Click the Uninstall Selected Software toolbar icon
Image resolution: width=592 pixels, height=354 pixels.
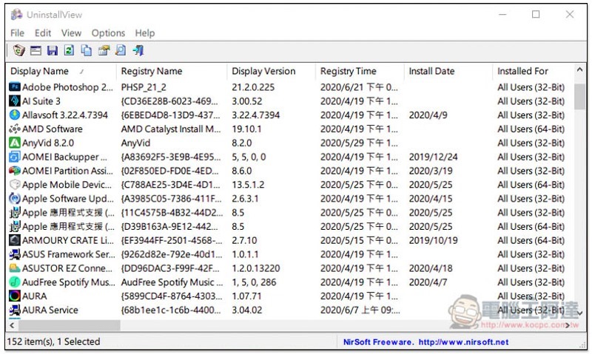[x=18, y=50]
